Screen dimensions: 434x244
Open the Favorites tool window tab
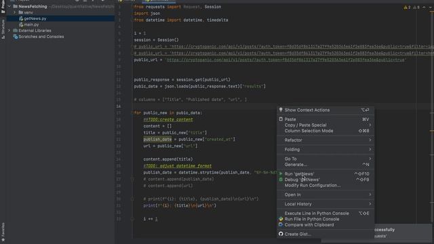coord(3,232)
